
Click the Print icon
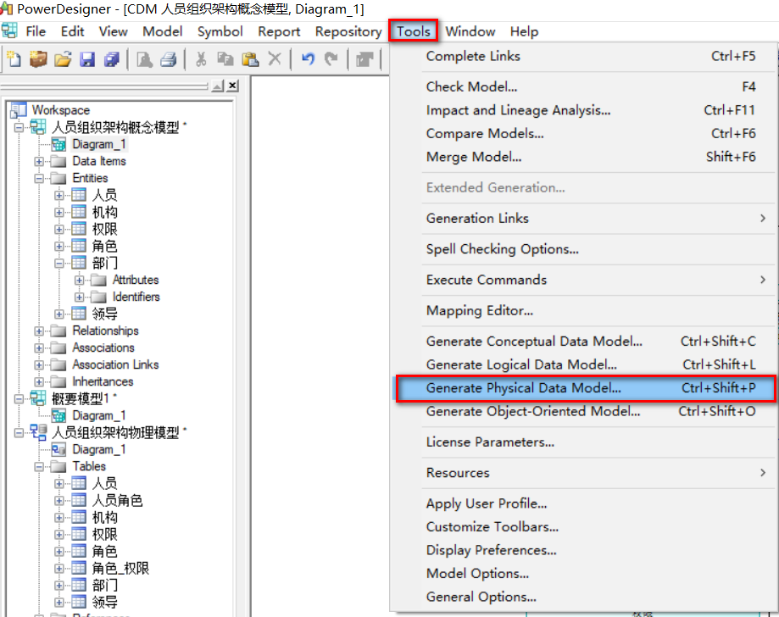click(169, 58)
